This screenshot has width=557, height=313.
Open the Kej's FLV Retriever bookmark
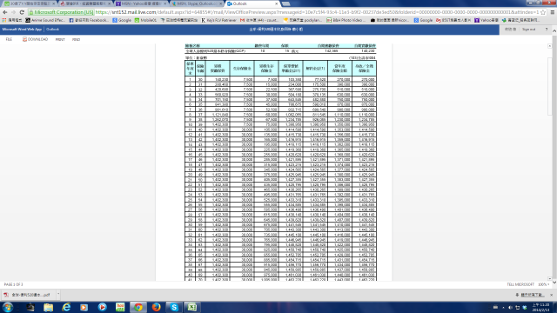coord(218,20)
